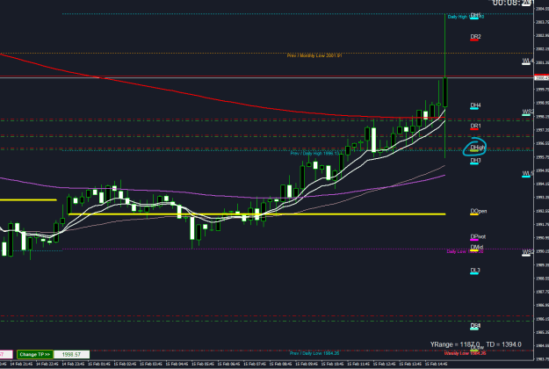Click the YRange = 1187.0 readout
Screen dimensions: 549x369
(x=455, y=344)
